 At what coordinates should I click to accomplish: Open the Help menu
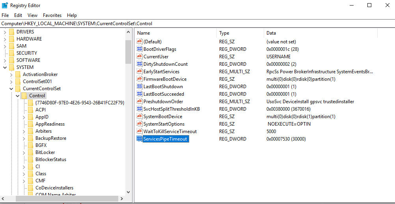(x=72, y=15)
